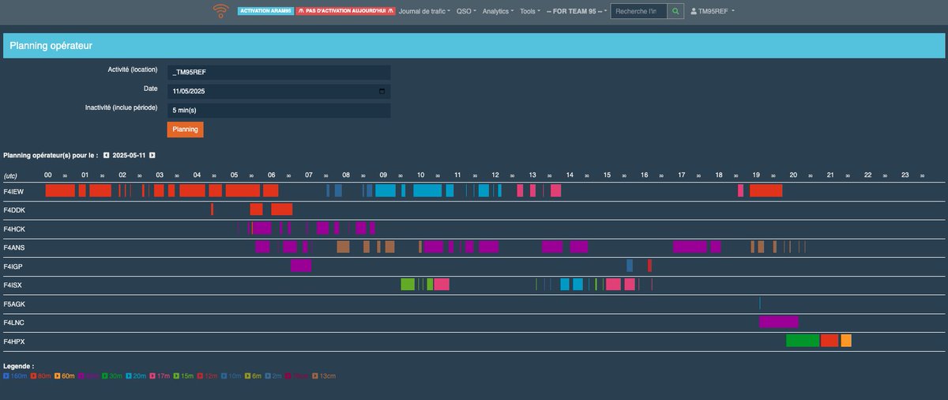Expand the Analytics menu
Viewport: 948px width, 400px height.
pyautogui.click(x=498, y=11)
